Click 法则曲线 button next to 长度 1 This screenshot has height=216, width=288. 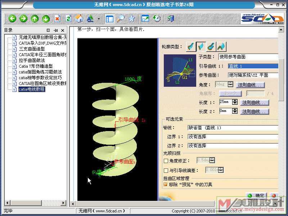pos(255,103)
